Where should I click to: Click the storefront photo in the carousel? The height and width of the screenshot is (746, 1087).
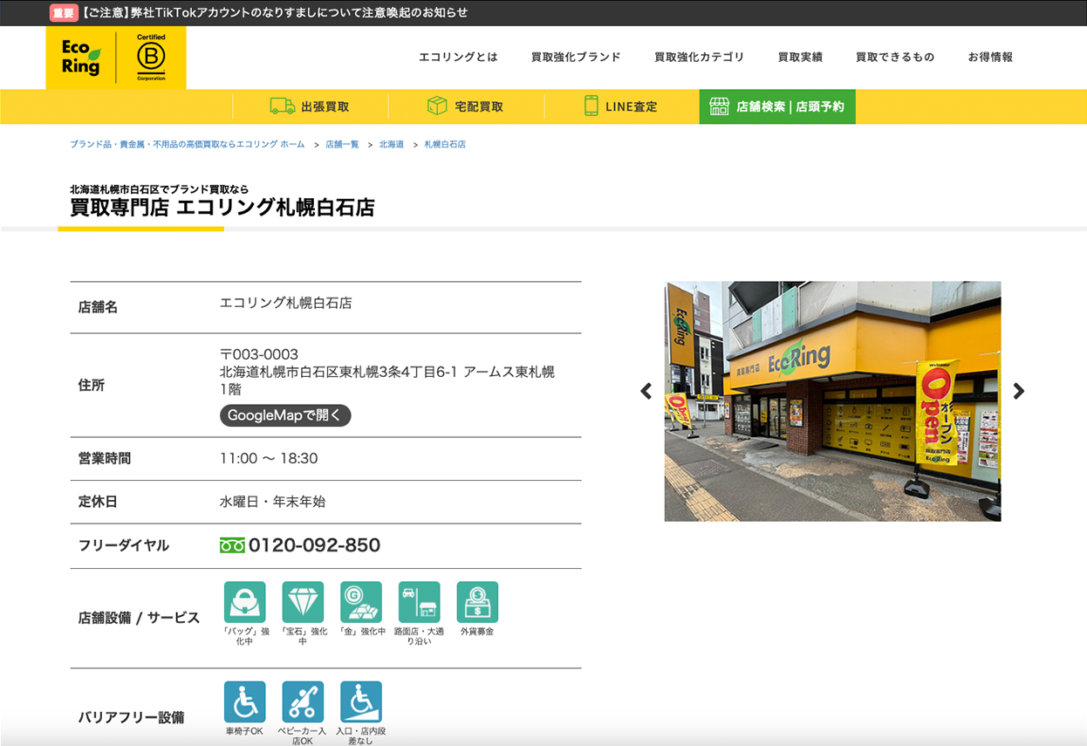click(832, 401)
